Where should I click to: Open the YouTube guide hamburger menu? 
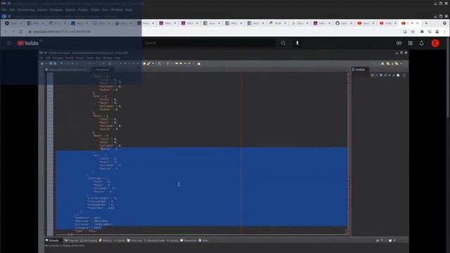tap(8, 43)
